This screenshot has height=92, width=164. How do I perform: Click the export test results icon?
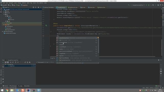click(x=25, y=62)
